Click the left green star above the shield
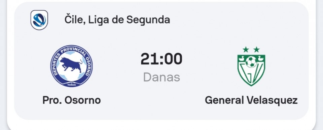Image resolution: width=323 pixels, height=130 pixels. tap(246, 50)
